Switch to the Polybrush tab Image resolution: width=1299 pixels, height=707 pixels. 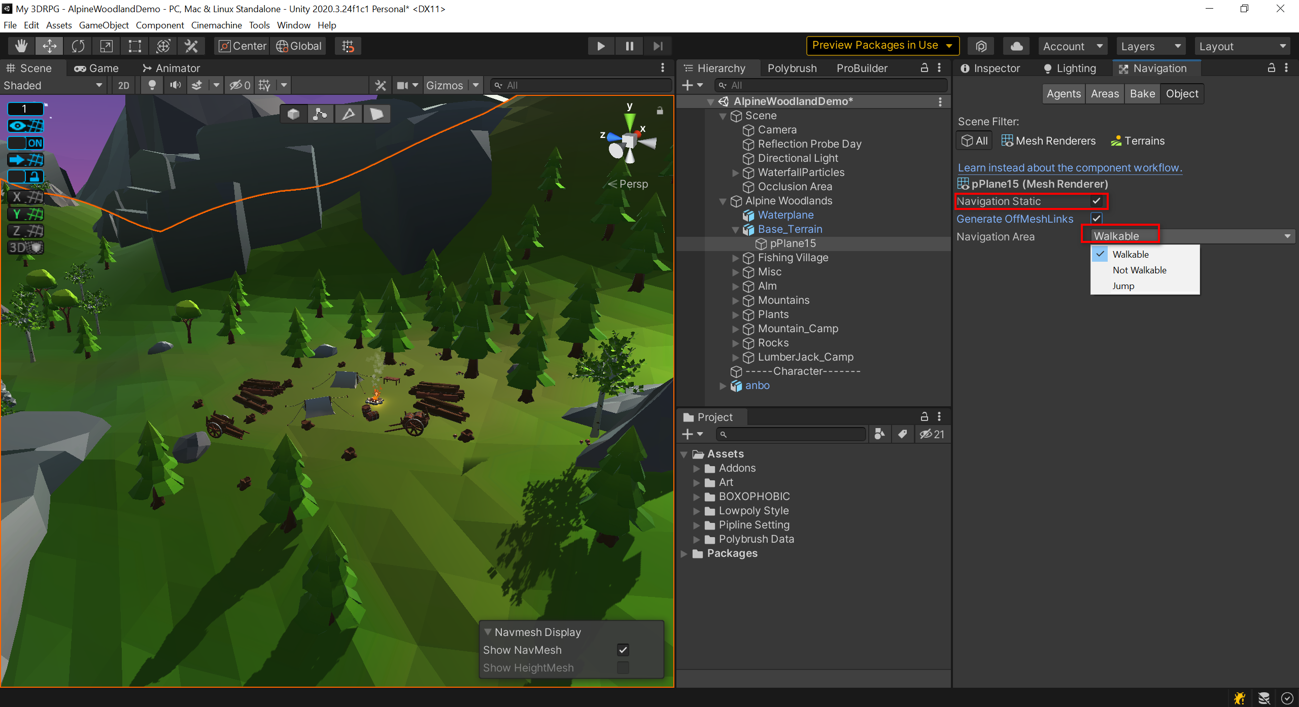pyautogui.click(x=792, y=68)
